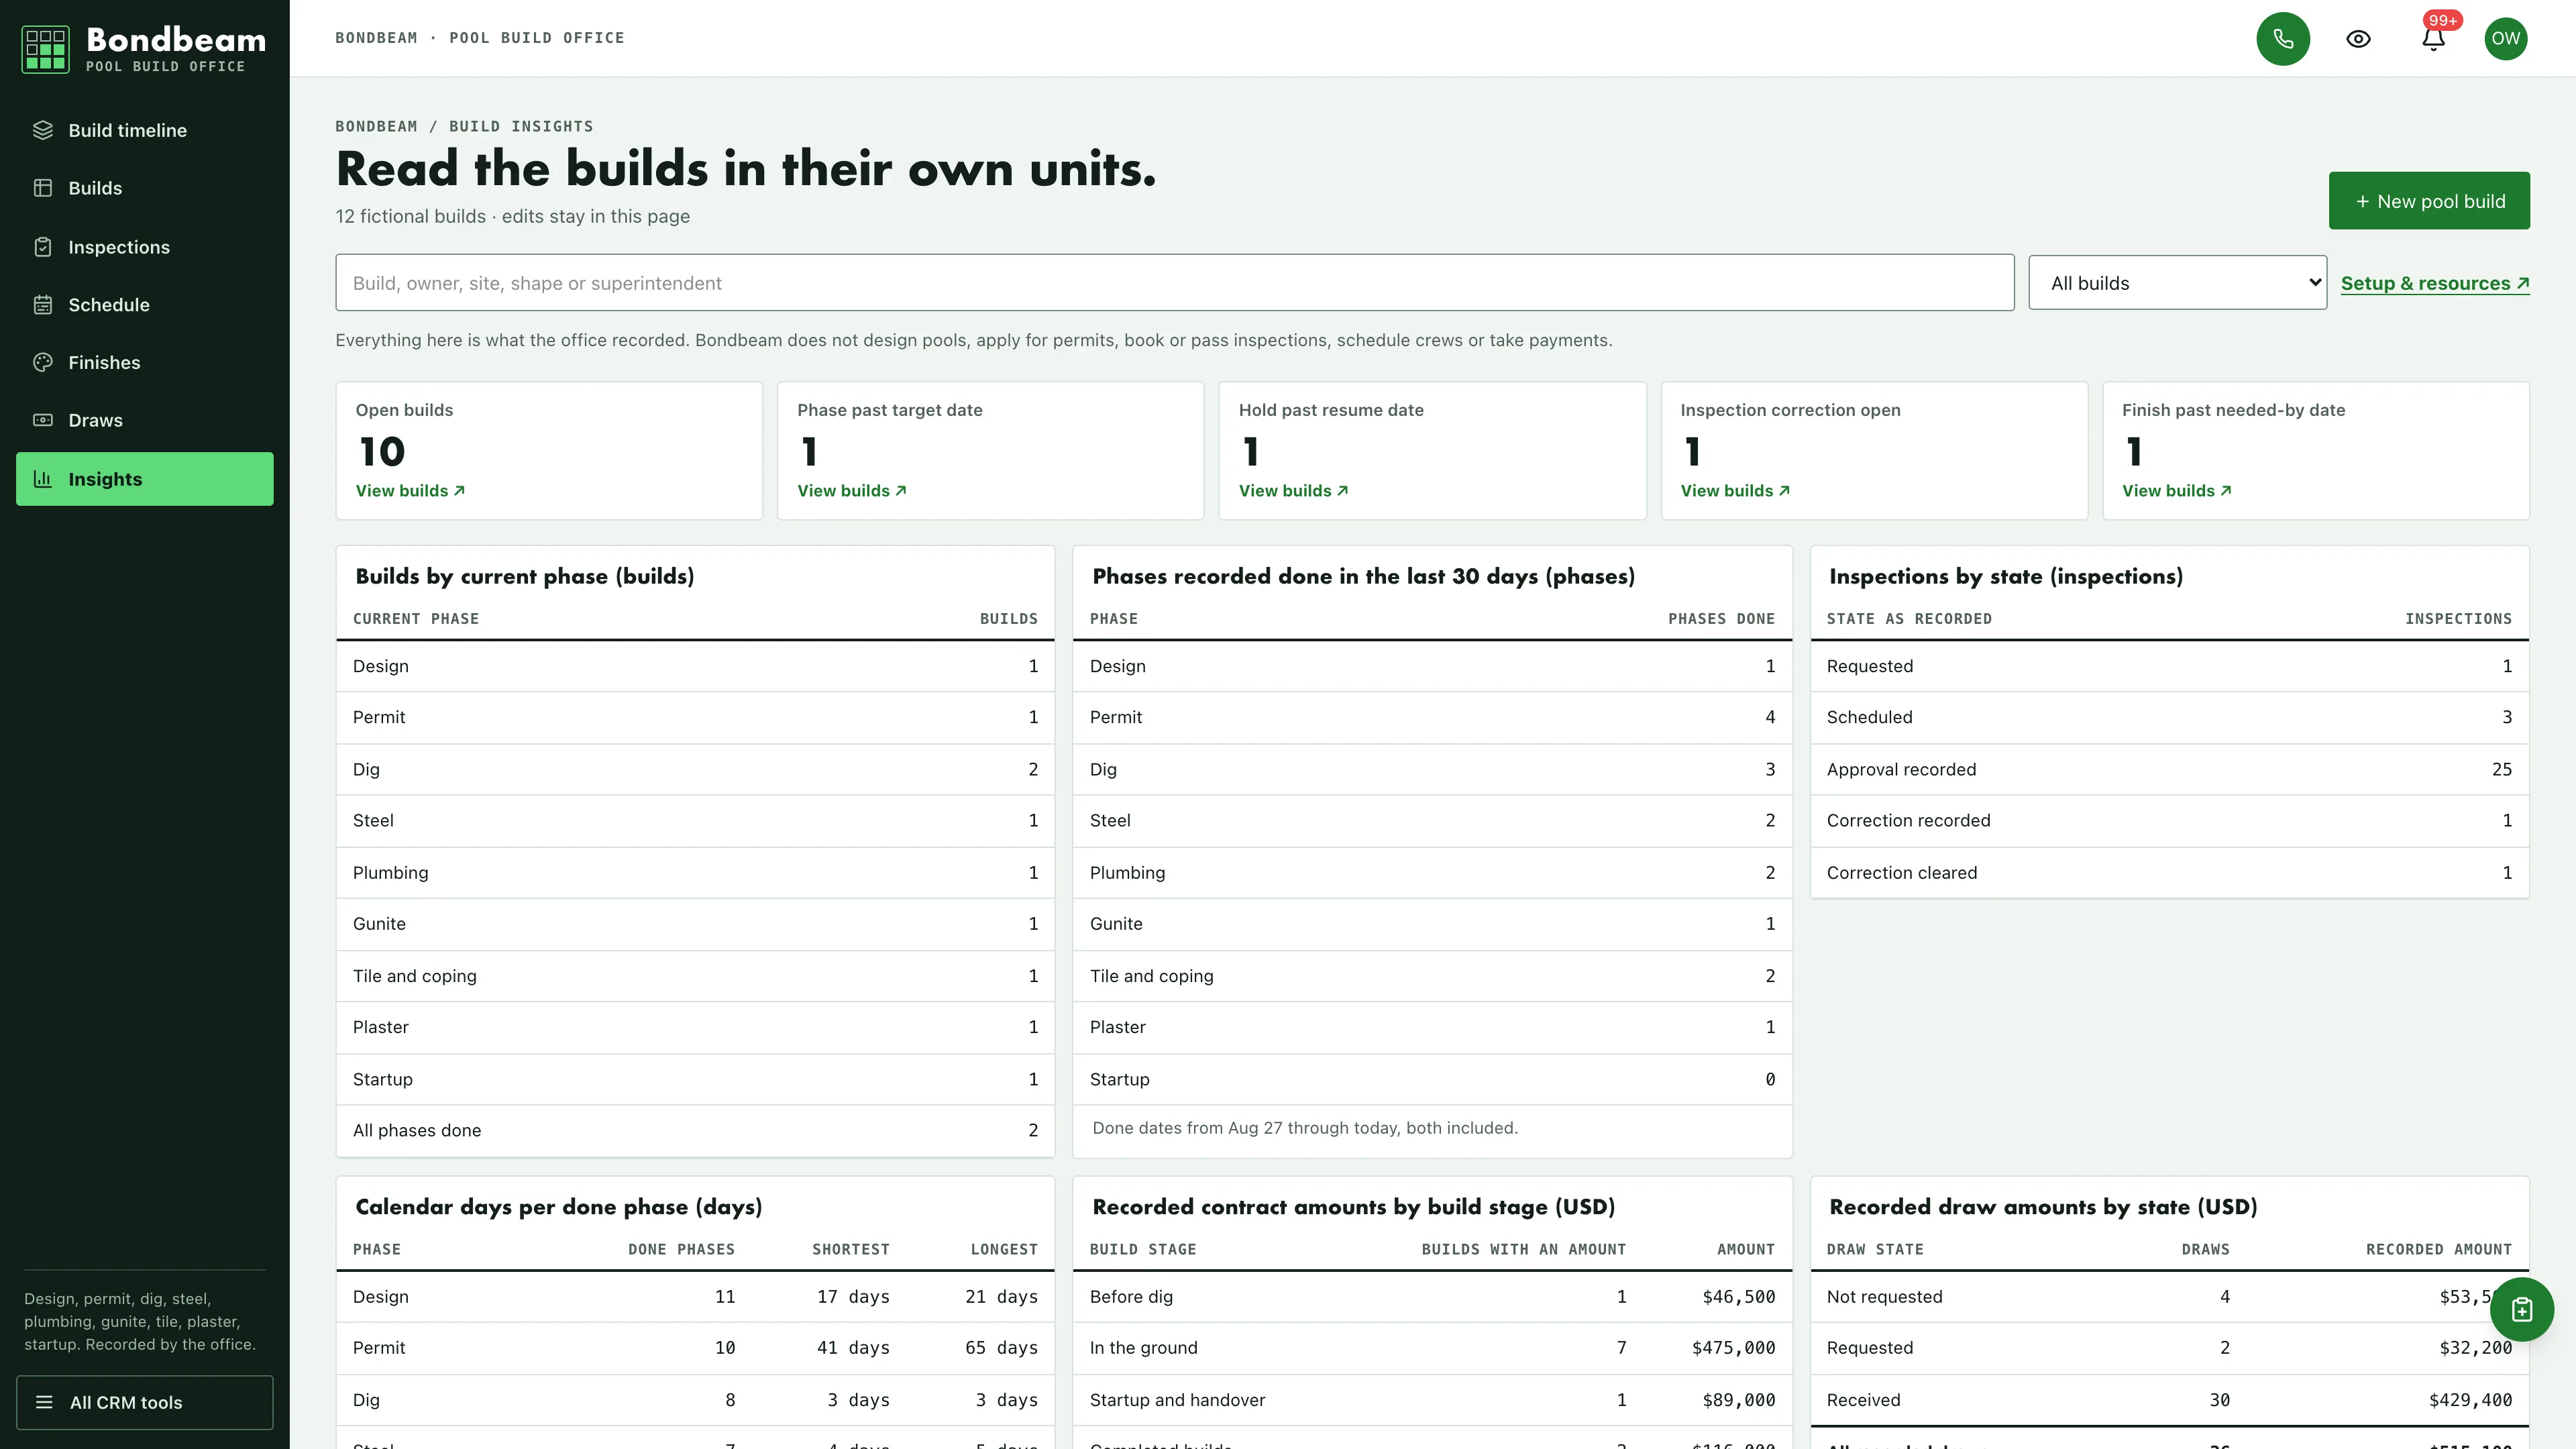Click 'Received' row in draw amounts table

pyautogui.click(x=2169, y=1400)
